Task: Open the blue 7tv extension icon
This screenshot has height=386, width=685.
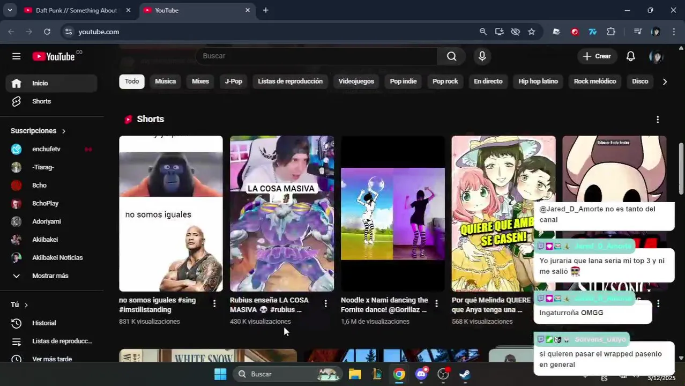Action: point(592,32)
